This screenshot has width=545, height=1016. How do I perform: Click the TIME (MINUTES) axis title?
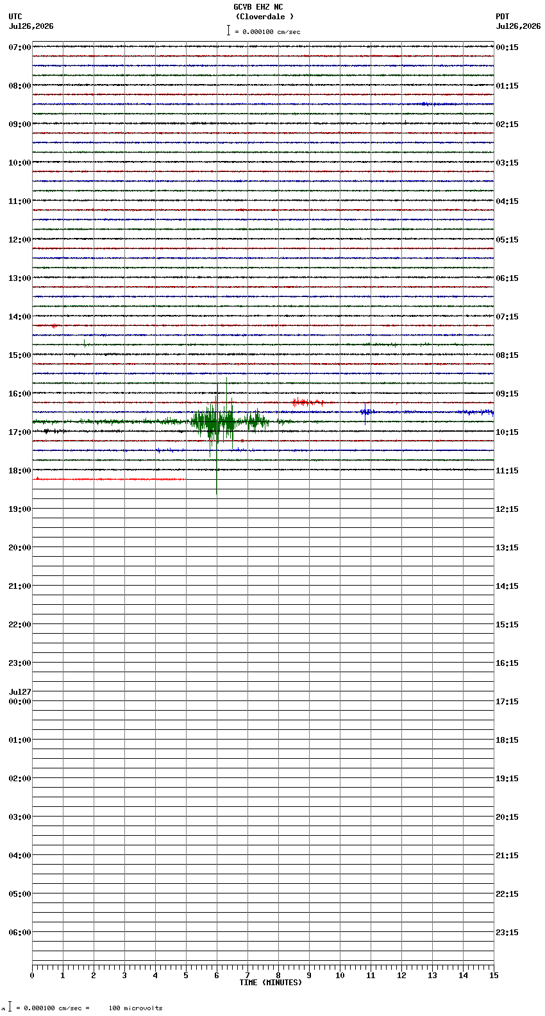point(271,983)
